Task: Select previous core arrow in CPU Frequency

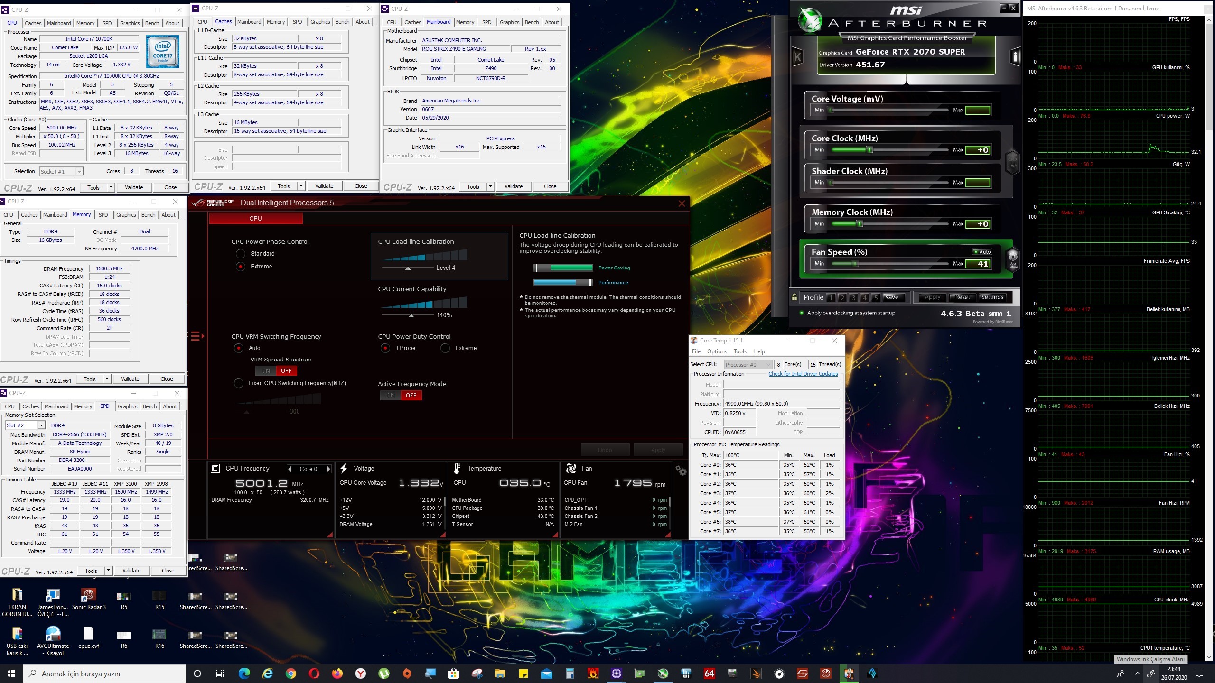Action: [290, 469]
